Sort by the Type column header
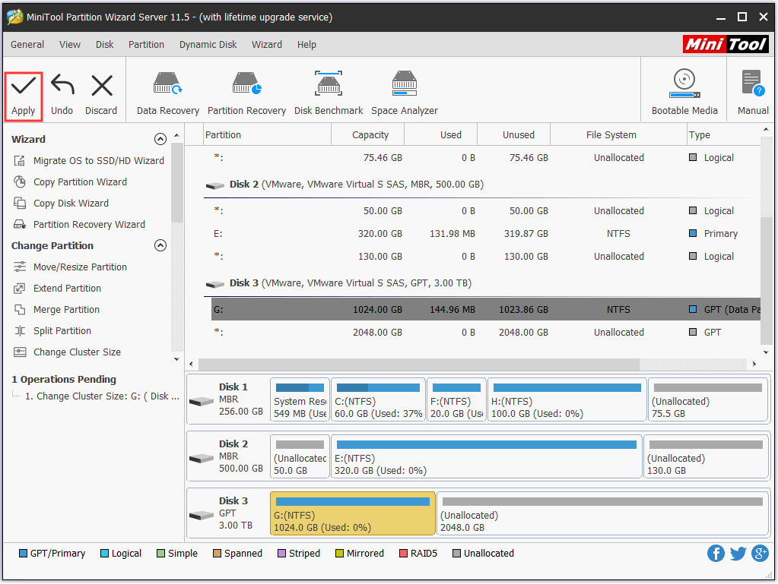Screen dimensions: 778x584 723,134
